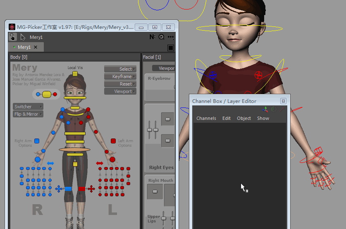Toggle the red Left Arm Options square

[x=113, y=141]
